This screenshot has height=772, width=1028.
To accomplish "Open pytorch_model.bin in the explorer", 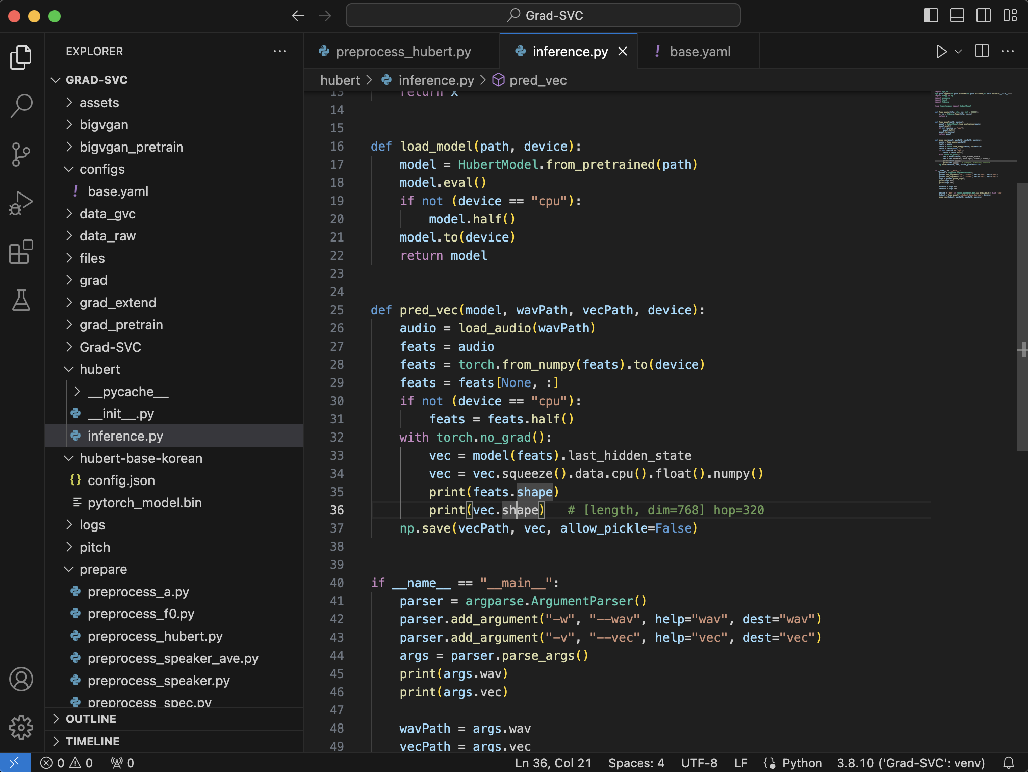I will [x=174, y=502].
